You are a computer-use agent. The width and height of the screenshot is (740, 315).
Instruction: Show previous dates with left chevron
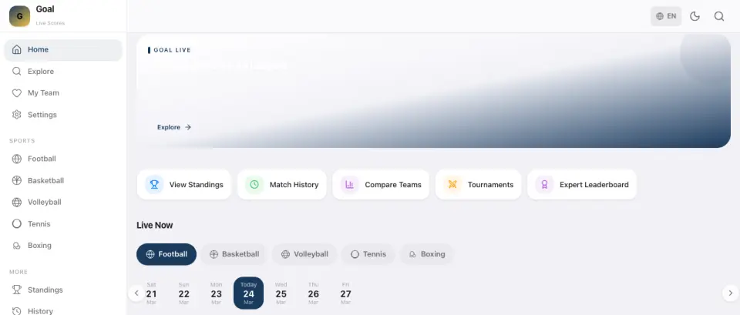(x=136, y=293)
